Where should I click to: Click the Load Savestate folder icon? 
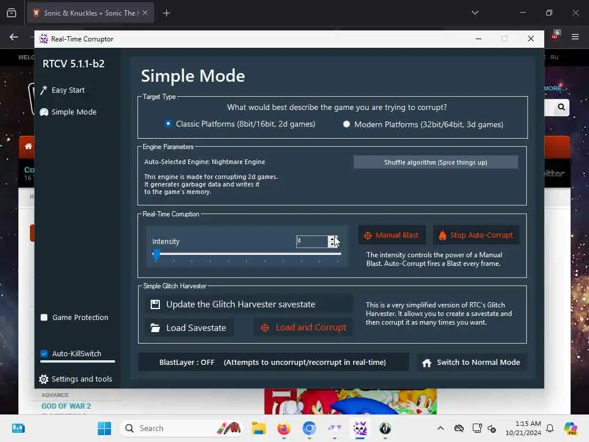coord(155,327)
